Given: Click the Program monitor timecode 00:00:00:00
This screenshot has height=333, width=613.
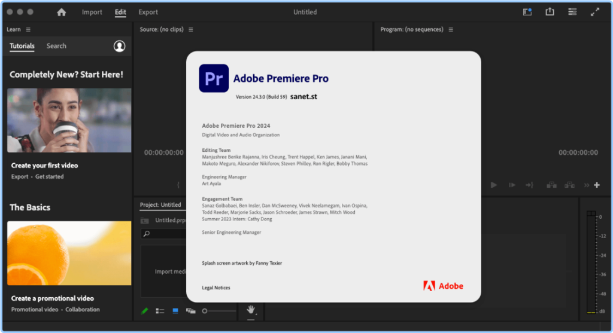Looking at the screenshot, I should tap(578, 152).
